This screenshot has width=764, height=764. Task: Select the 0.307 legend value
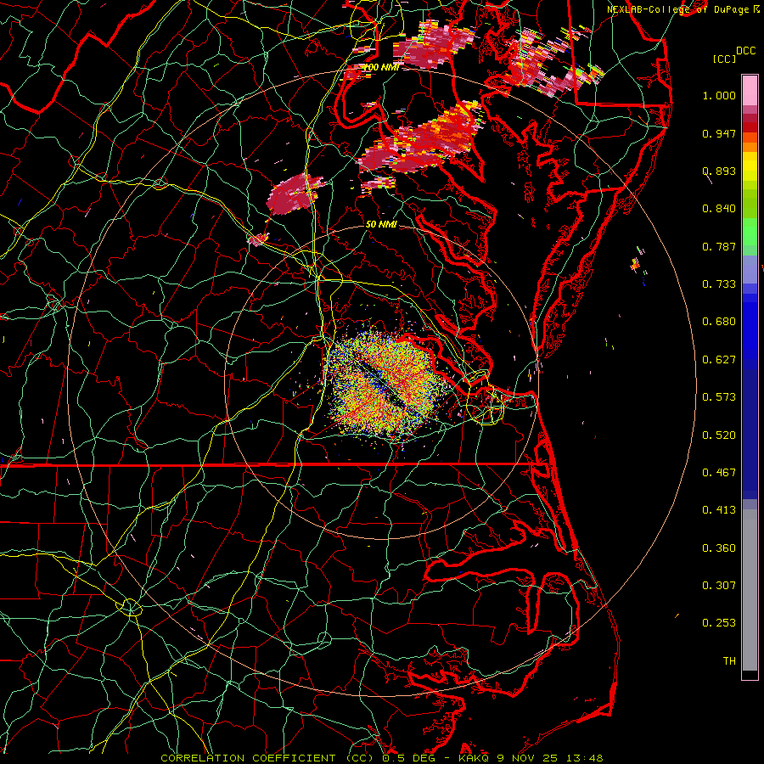[719, 586]
